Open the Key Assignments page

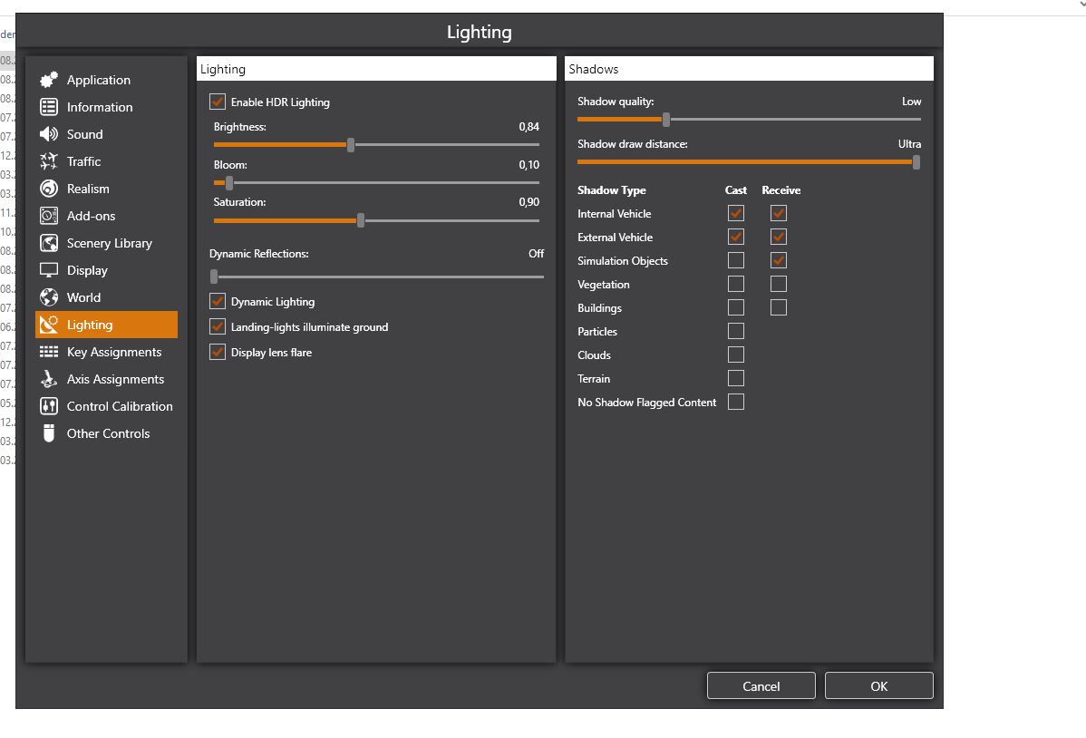[x=106, y=352]
